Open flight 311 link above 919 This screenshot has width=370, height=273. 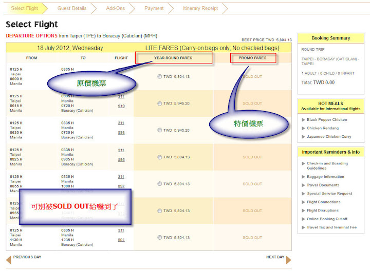121,96
